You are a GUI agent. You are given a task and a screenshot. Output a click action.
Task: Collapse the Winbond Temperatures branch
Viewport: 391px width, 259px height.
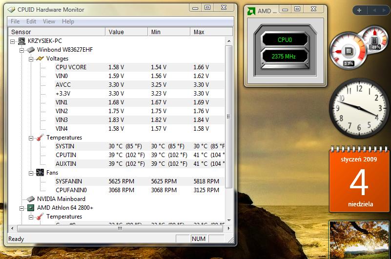31,138
